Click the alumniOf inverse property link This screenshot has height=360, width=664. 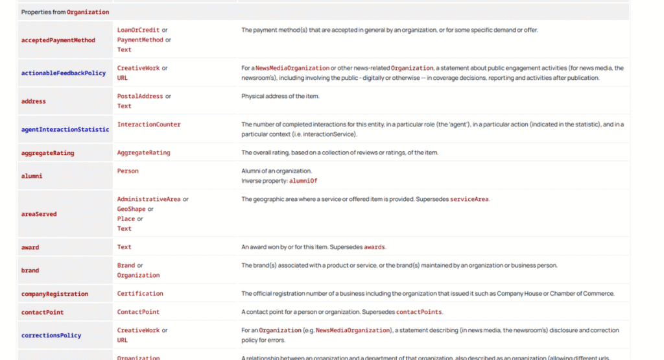tap(303, 181)
